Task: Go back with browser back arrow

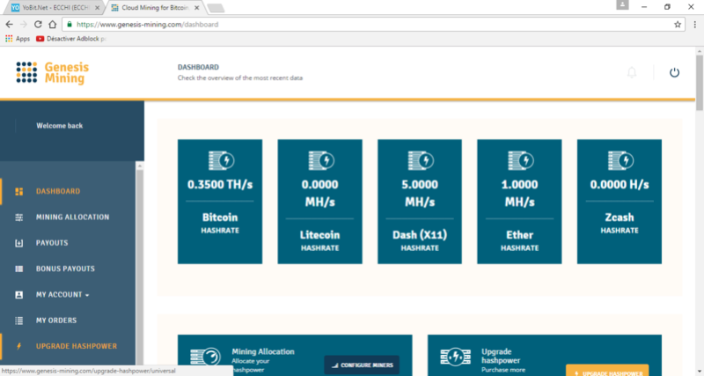Action: [x=10, y=25]
